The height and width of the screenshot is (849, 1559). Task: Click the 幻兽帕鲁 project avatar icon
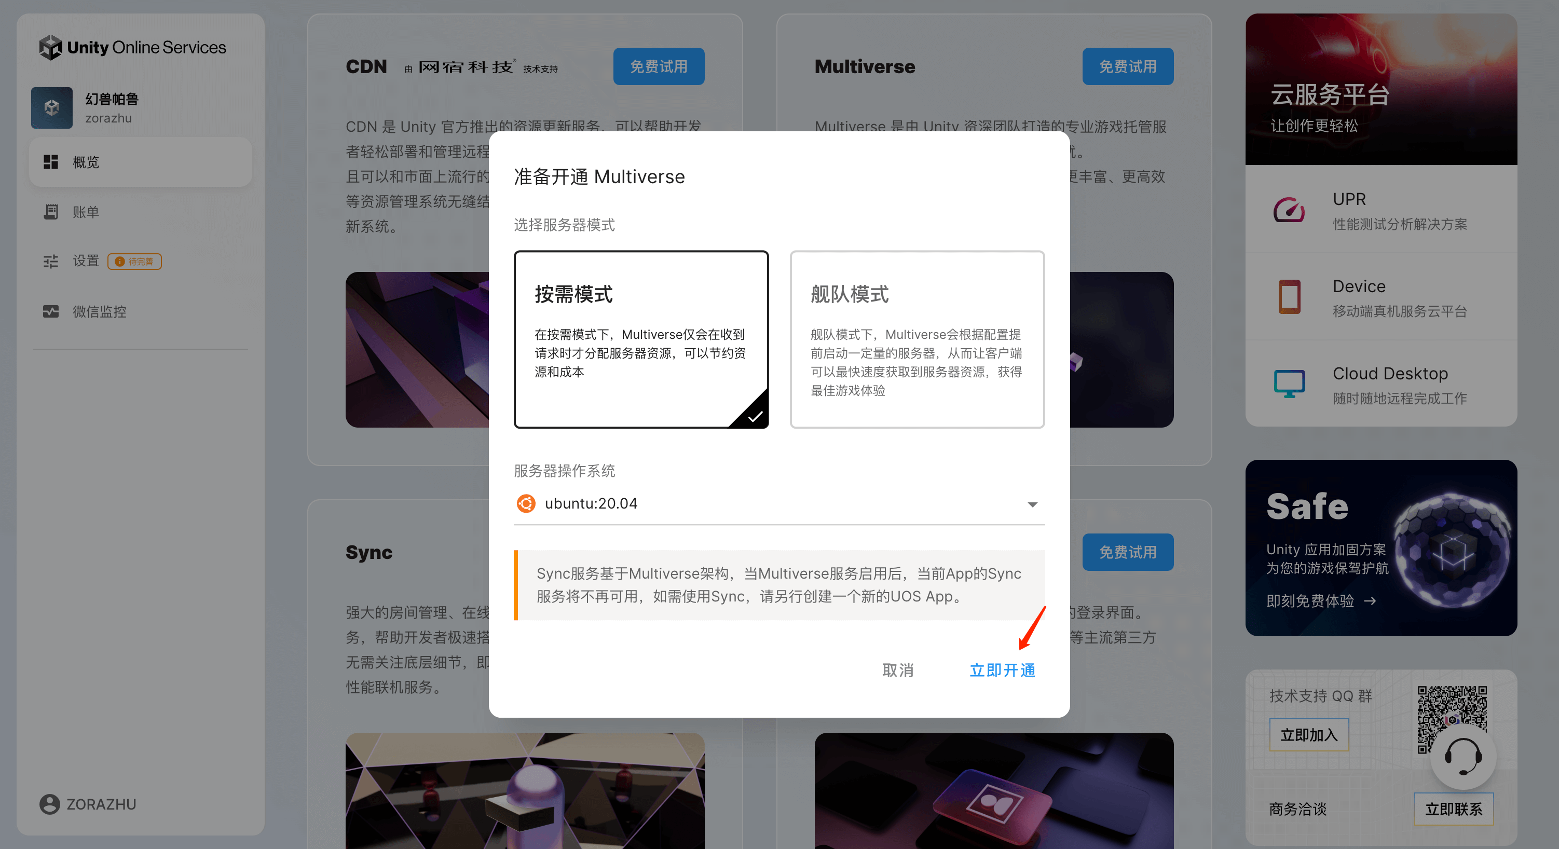[x=51, y=108]
